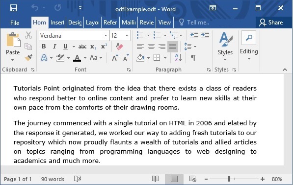Open the font color dropdown arrow

click(x=85, y=58)
